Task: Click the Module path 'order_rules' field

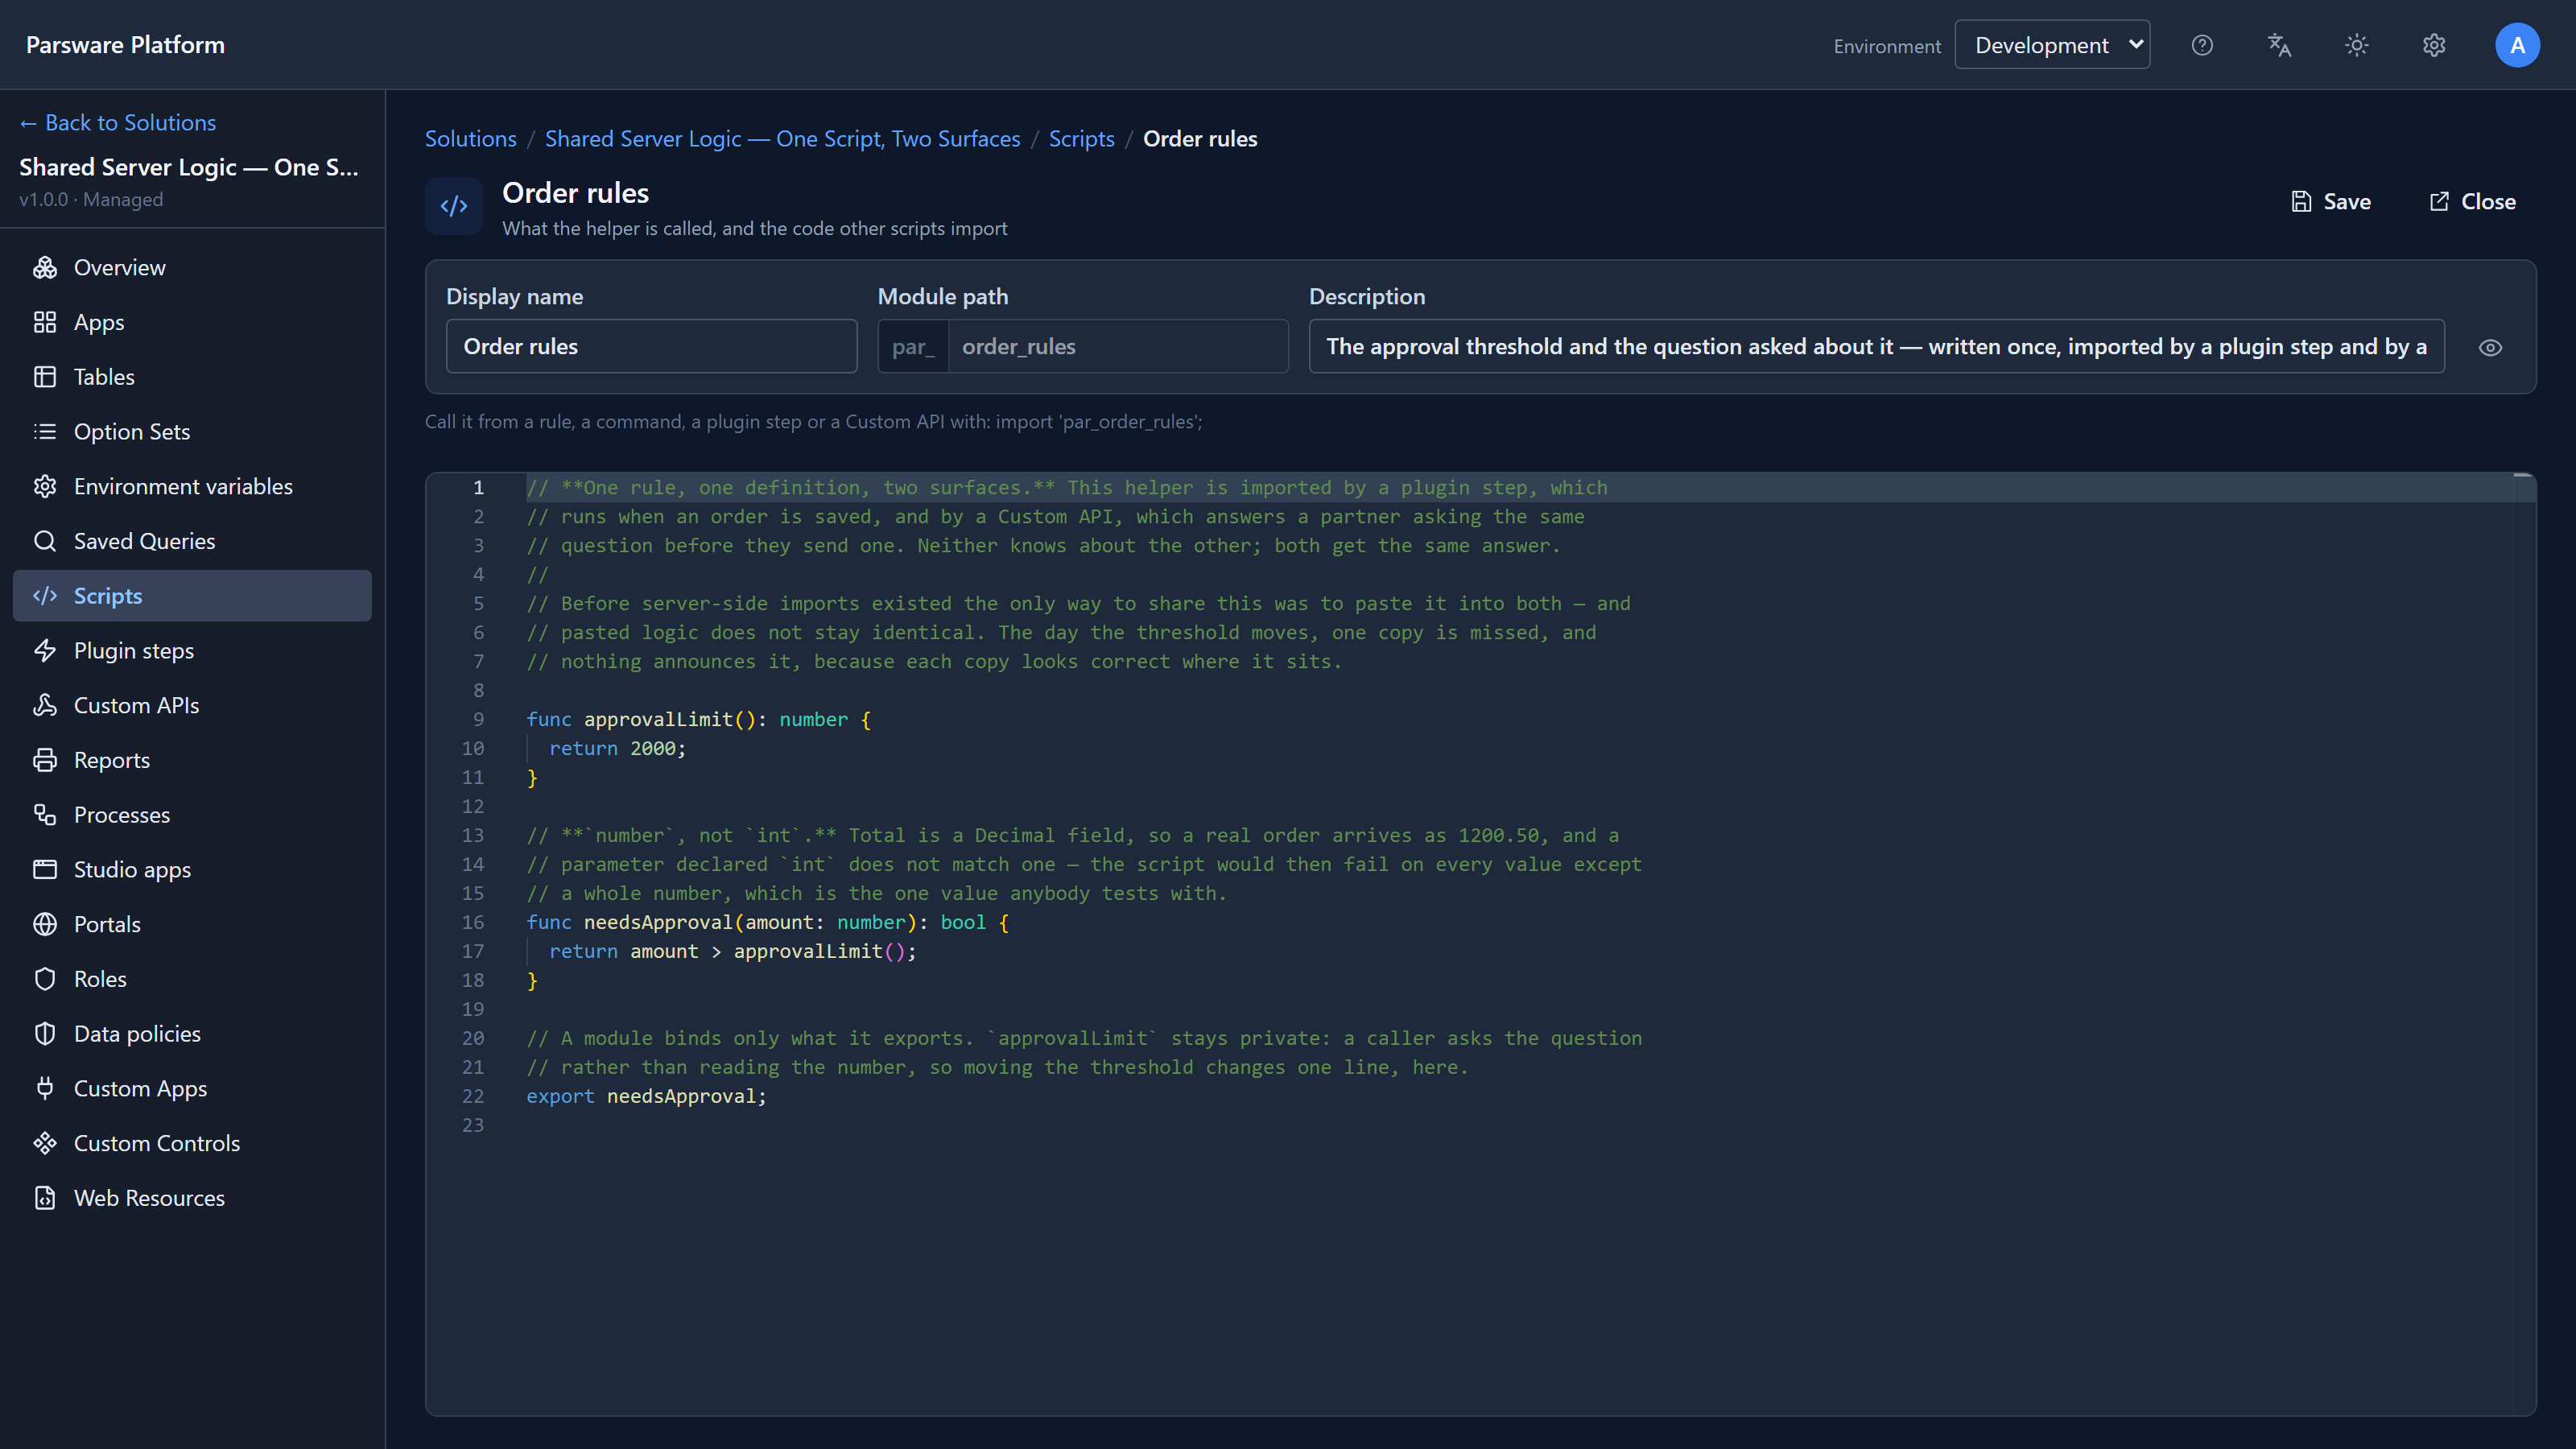Action: 1118,346
